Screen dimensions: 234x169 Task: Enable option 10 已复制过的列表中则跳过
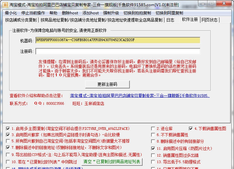pos(8,162)
